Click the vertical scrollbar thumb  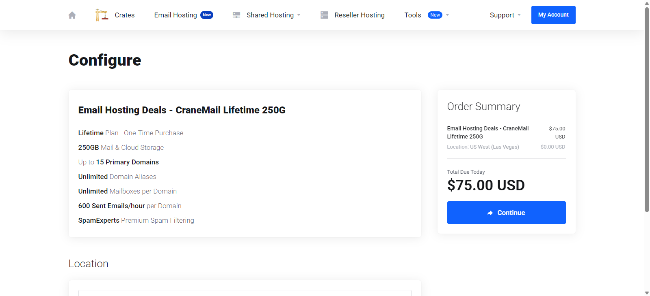[x=647, y=109]
